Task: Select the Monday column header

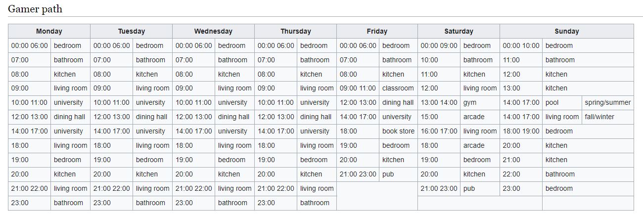Action: point(49,31)
